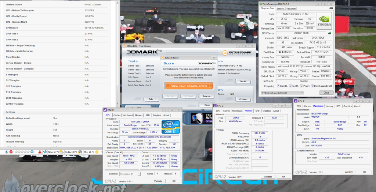Click the DRAM Frequency 840.1 MHz value

pyautogui.click(x=260, y=133)
